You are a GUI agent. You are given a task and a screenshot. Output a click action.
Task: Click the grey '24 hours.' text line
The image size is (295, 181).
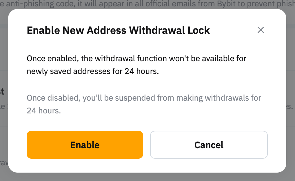(44, 111)
